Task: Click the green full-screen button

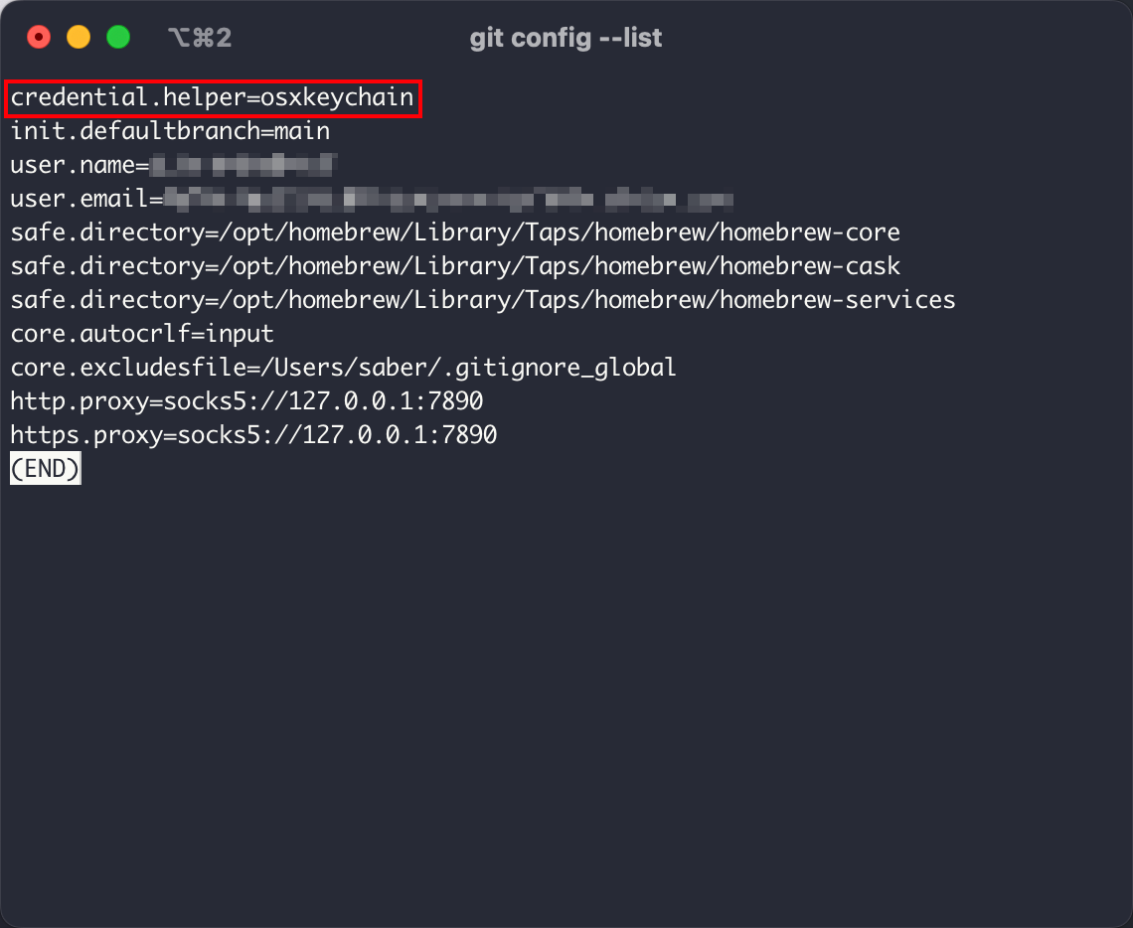Action: tap(118, 36)
